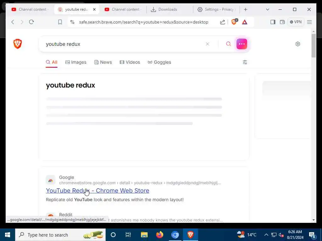Click the Chrome Web Store favicon
Screen dimensions: 322x241
coord(51,180)
